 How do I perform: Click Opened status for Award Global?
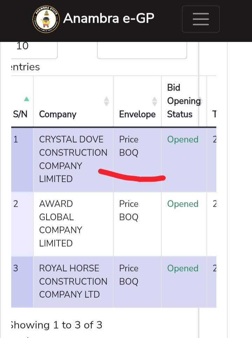click(183, 204)
